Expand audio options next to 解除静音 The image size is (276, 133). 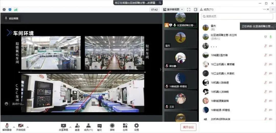point(14,127)
